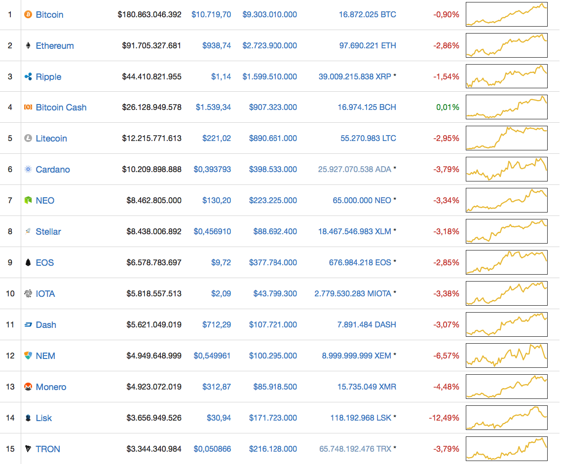Open the Ripple coin page link
The image size is (561, 464).
point(48,77)
